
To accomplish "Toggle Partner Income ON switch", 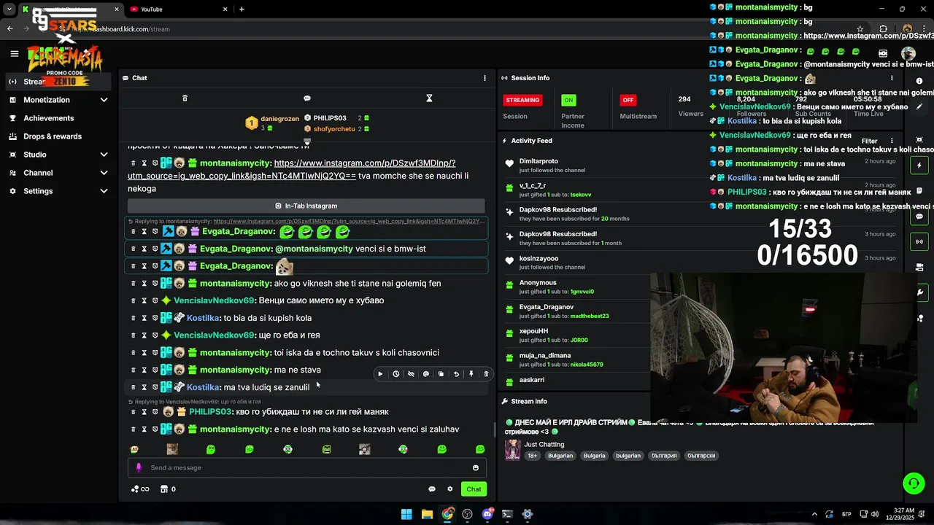I will pos(568,100).
